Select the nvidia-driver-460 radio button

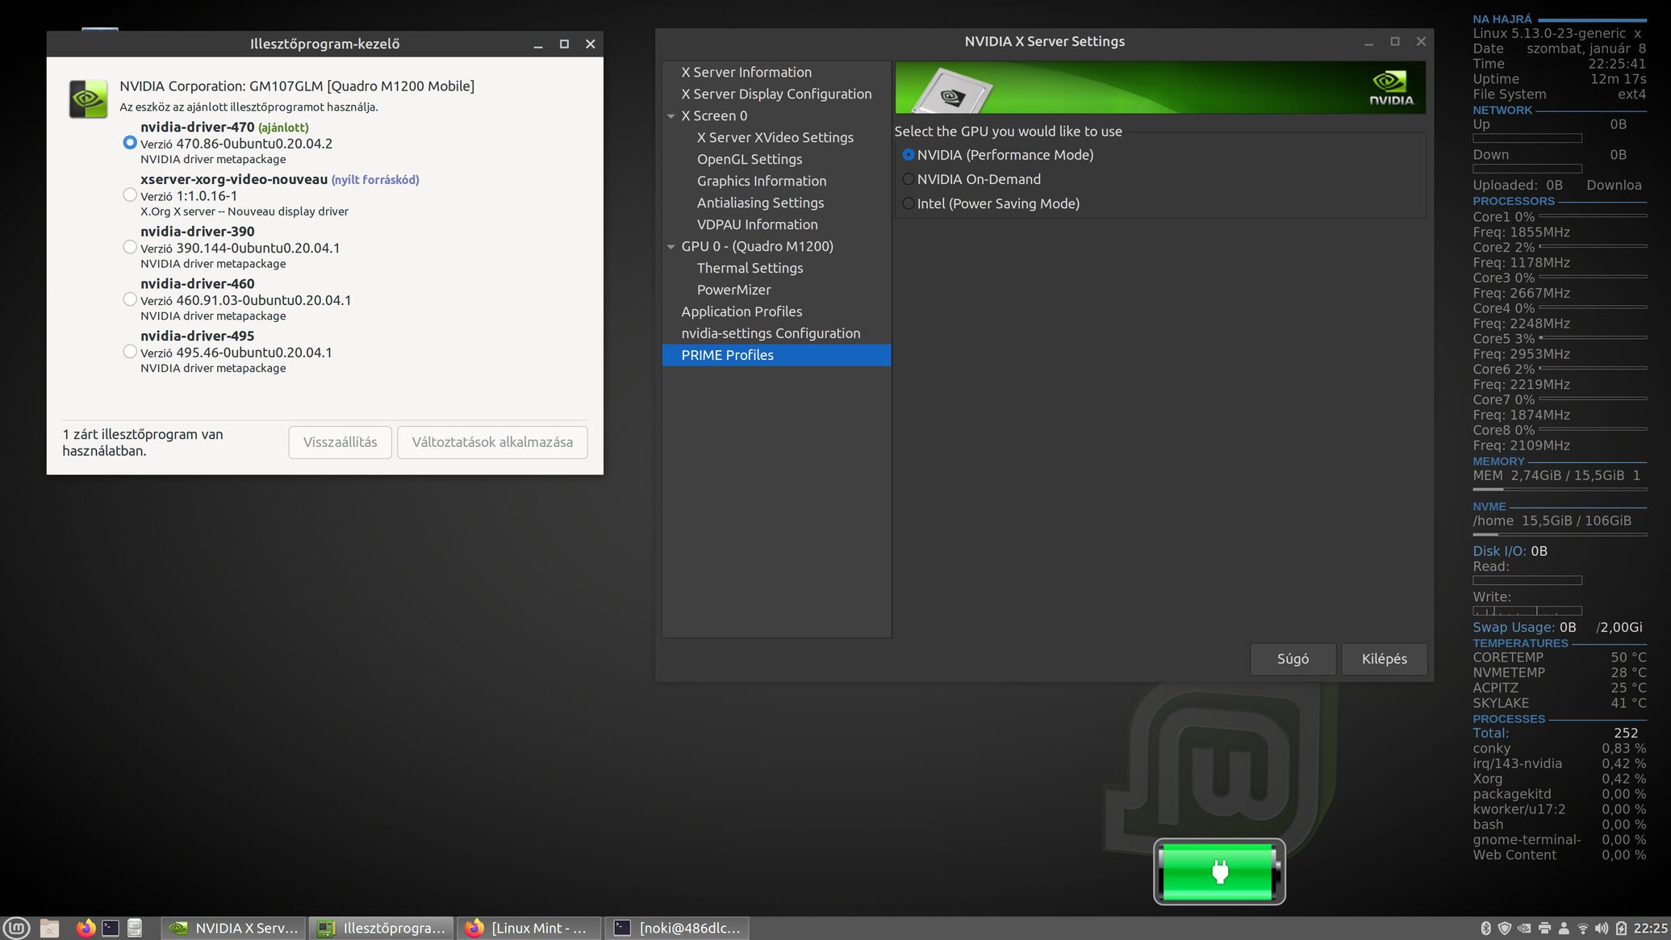click(x=130, y=299)
